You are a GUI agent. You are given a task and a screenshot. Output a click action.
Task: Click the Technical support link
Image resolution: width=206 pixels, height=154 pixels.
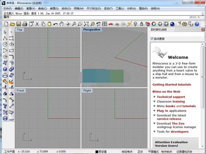(x=171, y=97)
